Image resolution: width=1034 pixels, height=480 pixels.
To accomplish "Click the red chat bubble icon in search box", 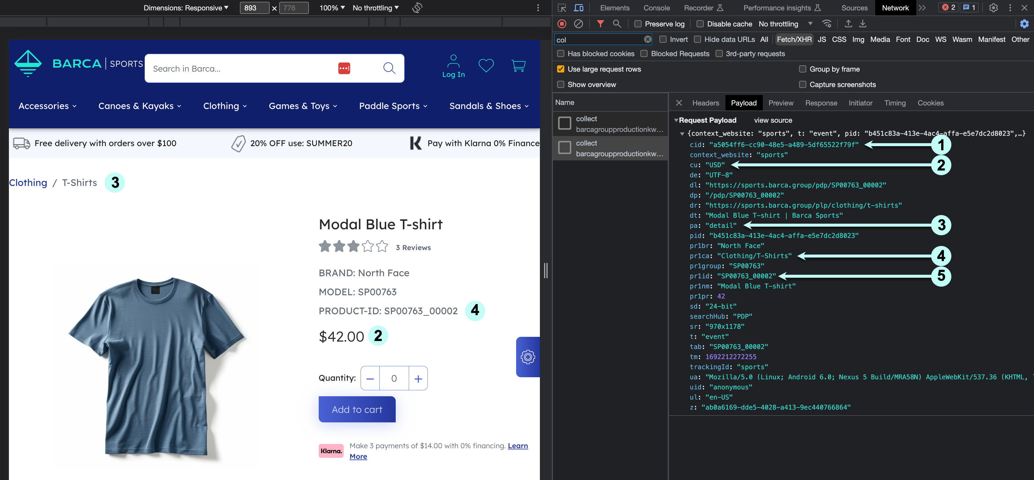I will (x=344, y=68).
